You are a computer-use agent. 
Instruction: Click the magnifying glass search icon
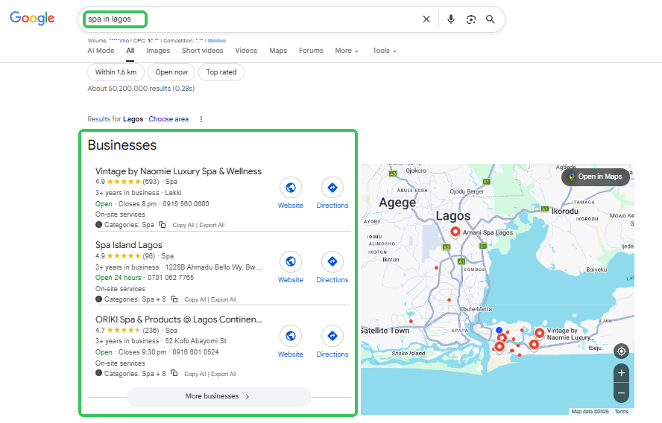[491, 19]
